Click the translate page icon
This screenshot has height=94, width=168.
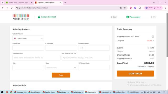pyautogui.click(x=121, y=8)
